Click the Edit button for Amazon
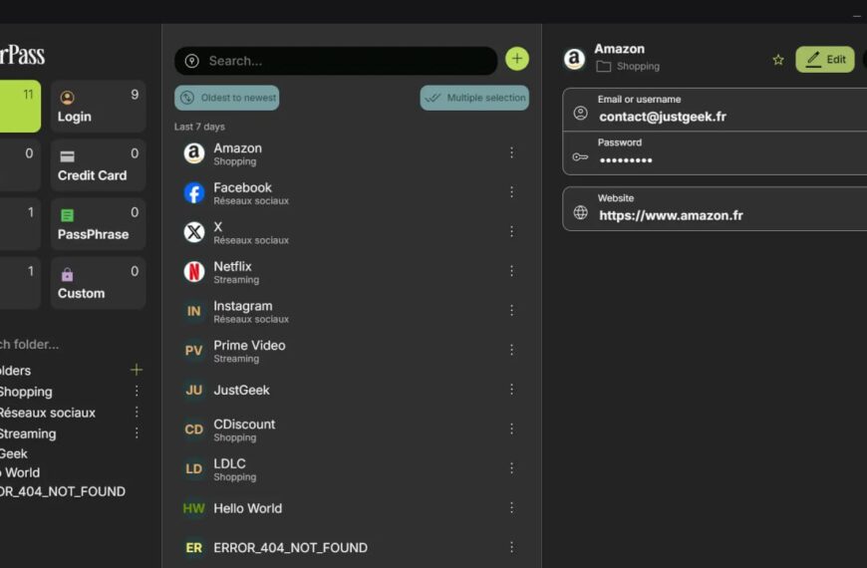This screenshot has width=867, height=568. pyautogui.click(x=825, y=59)
